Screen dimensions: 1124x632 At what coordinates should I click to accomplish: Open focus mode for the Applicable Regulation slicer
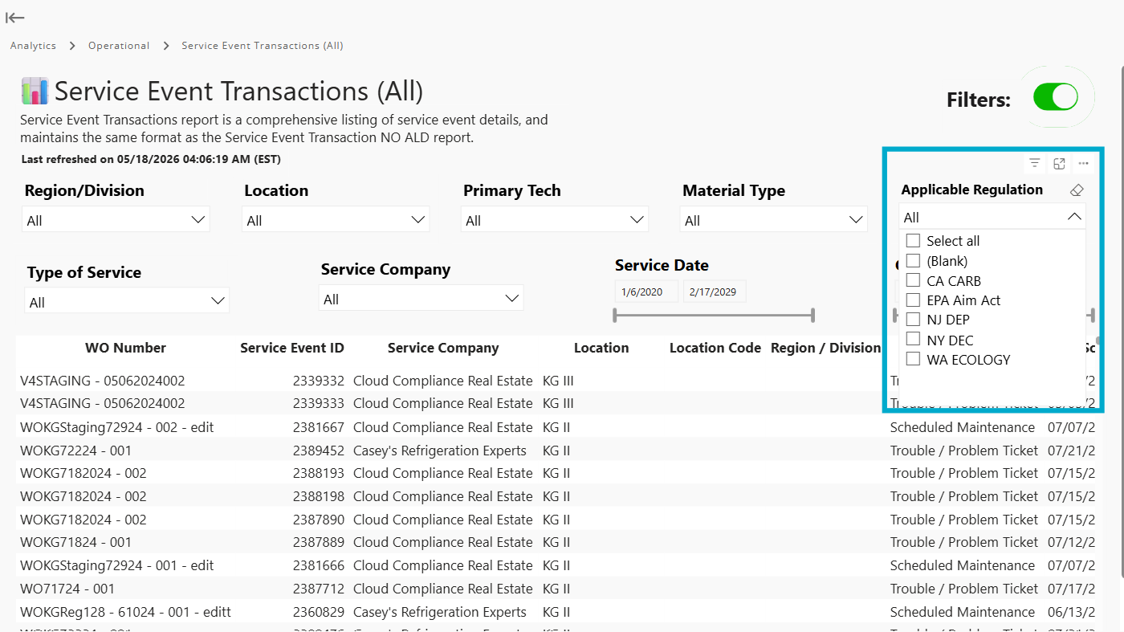point(1059,164)
